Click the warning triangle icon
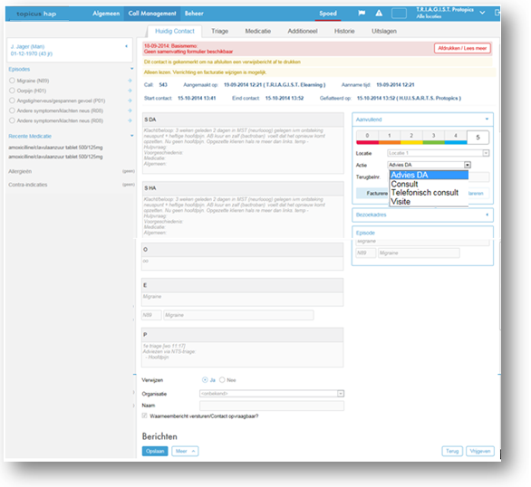 [x=379, y=14]
